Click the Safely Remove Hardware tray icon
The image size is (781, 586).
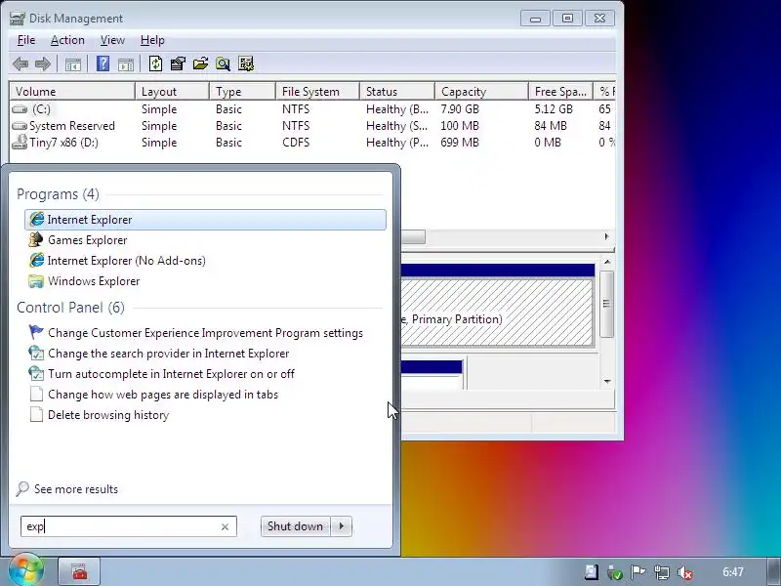pos(615,572)
